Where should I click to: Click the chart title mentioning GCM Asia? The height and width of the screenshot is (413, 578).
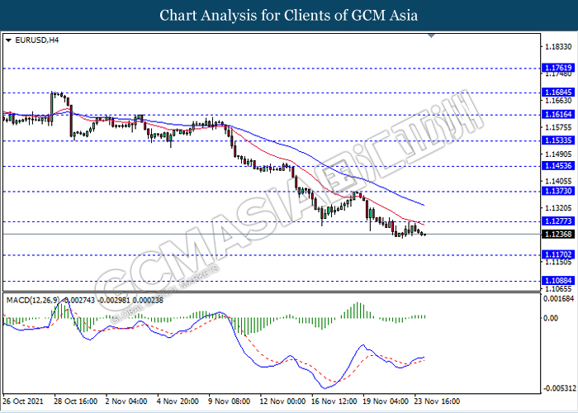point(289,15)
